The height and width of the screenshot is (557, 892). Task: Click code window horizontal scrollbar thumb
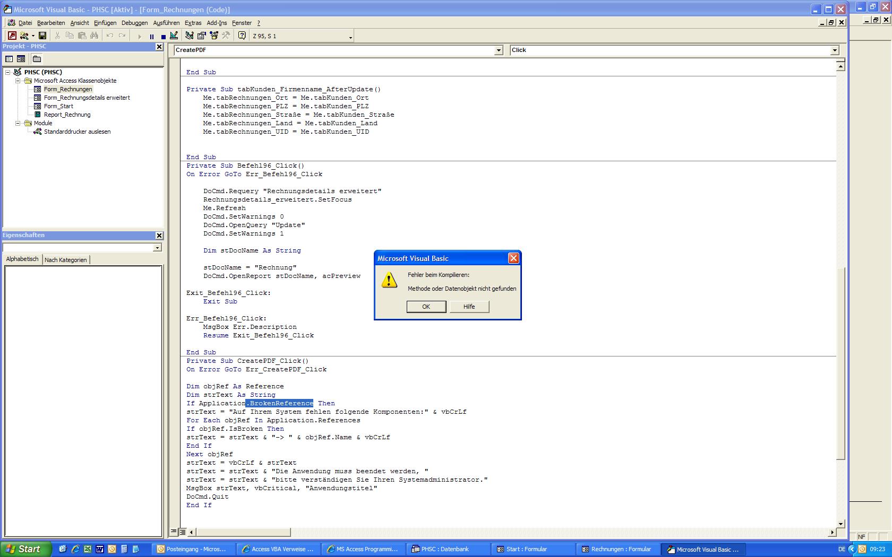click(243, 532)
